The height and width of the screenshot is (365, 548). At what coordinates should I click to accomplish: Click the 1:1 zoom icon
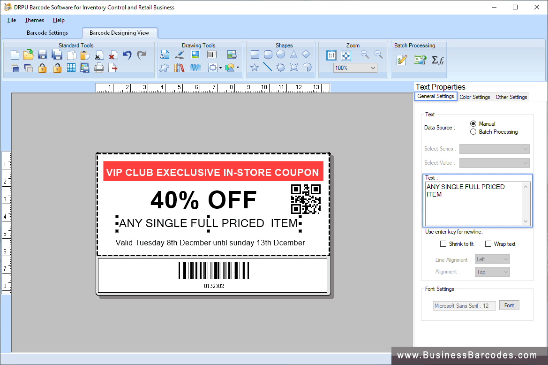pyautogui.click(x=331, y=55)
